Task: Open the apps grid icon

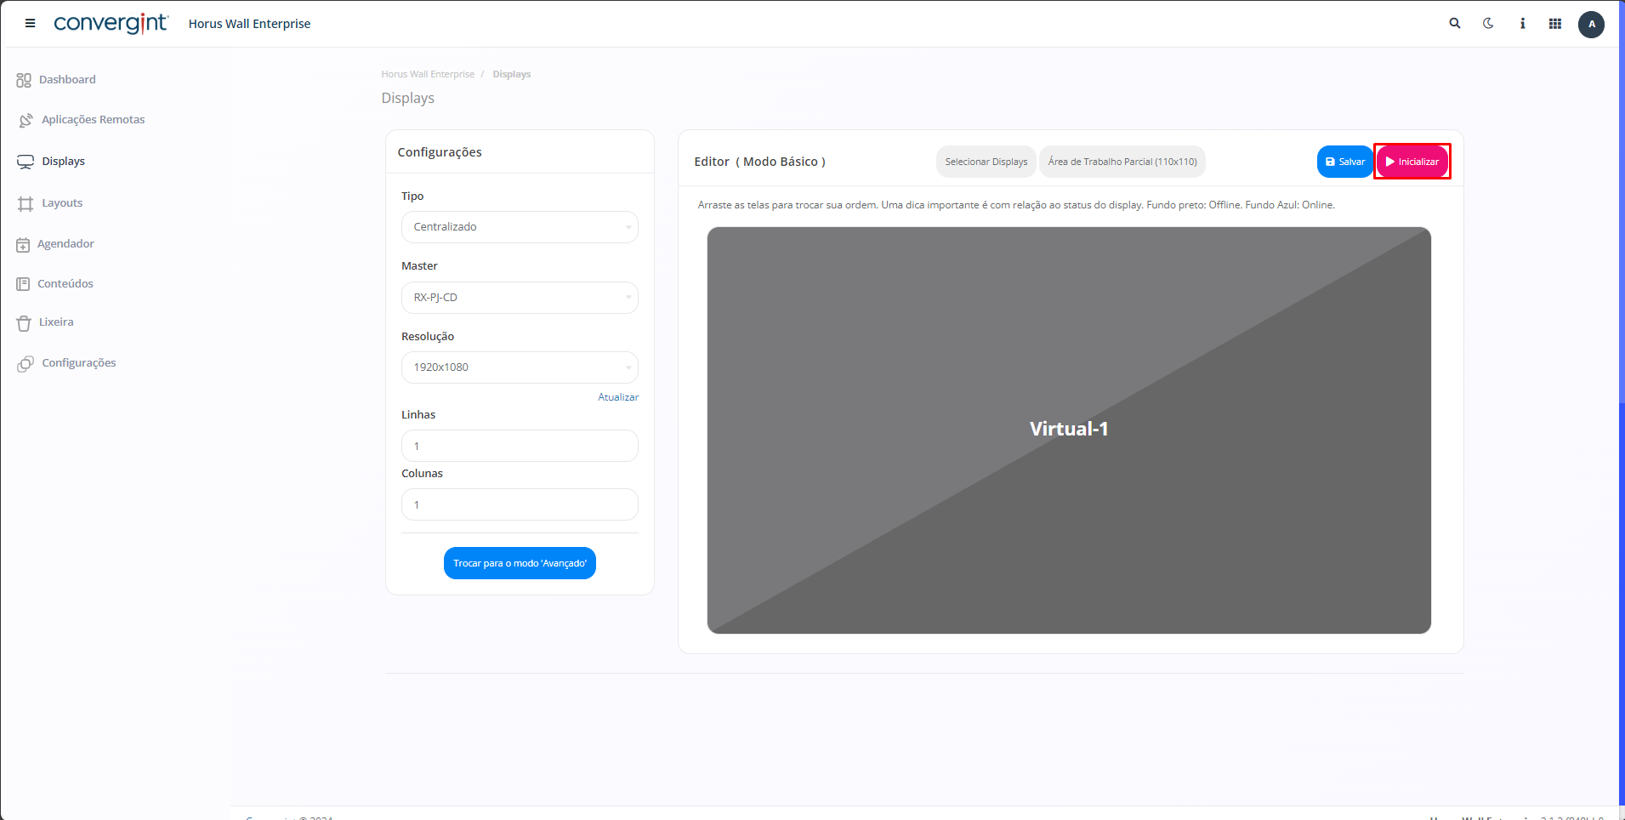Action: 1555,24
